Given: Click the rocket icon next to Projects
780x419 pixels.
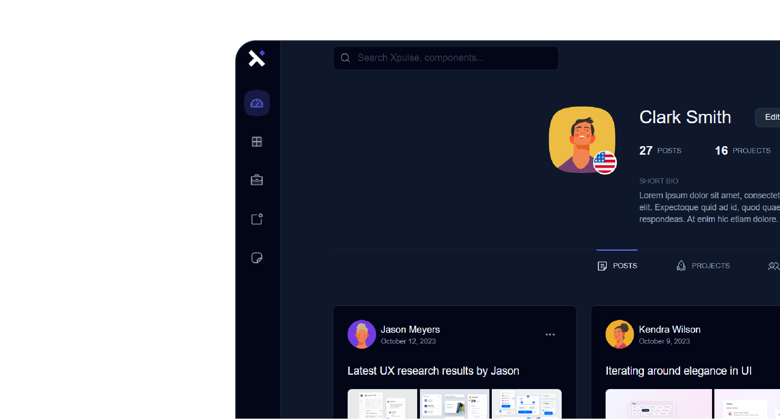Looking at the screenshot, I should click(x=681, y=265).
